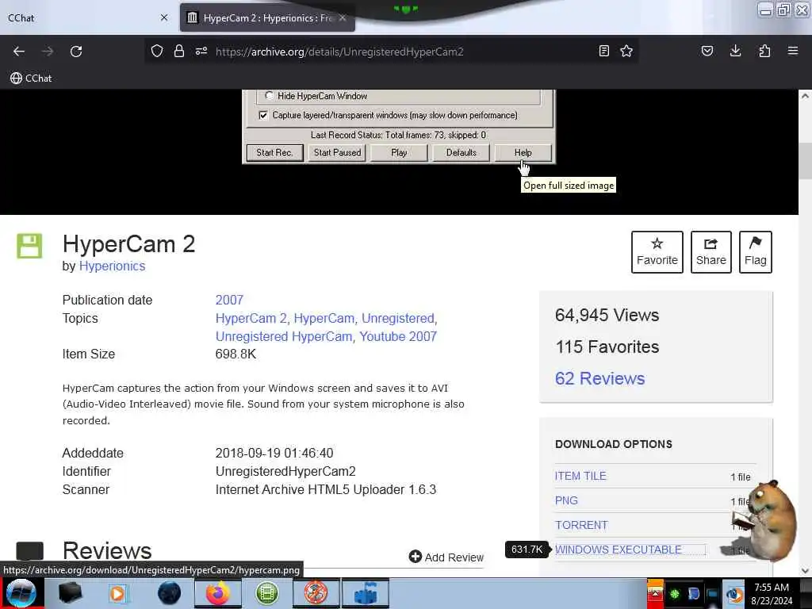Click the Share button
The height and width of the screenshot is (609, 812).
[711, 251]
